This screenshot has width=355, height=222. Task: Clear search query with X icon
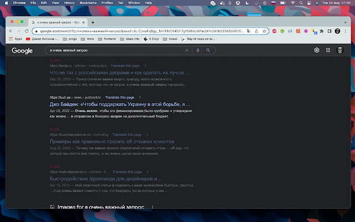[187, 51]
